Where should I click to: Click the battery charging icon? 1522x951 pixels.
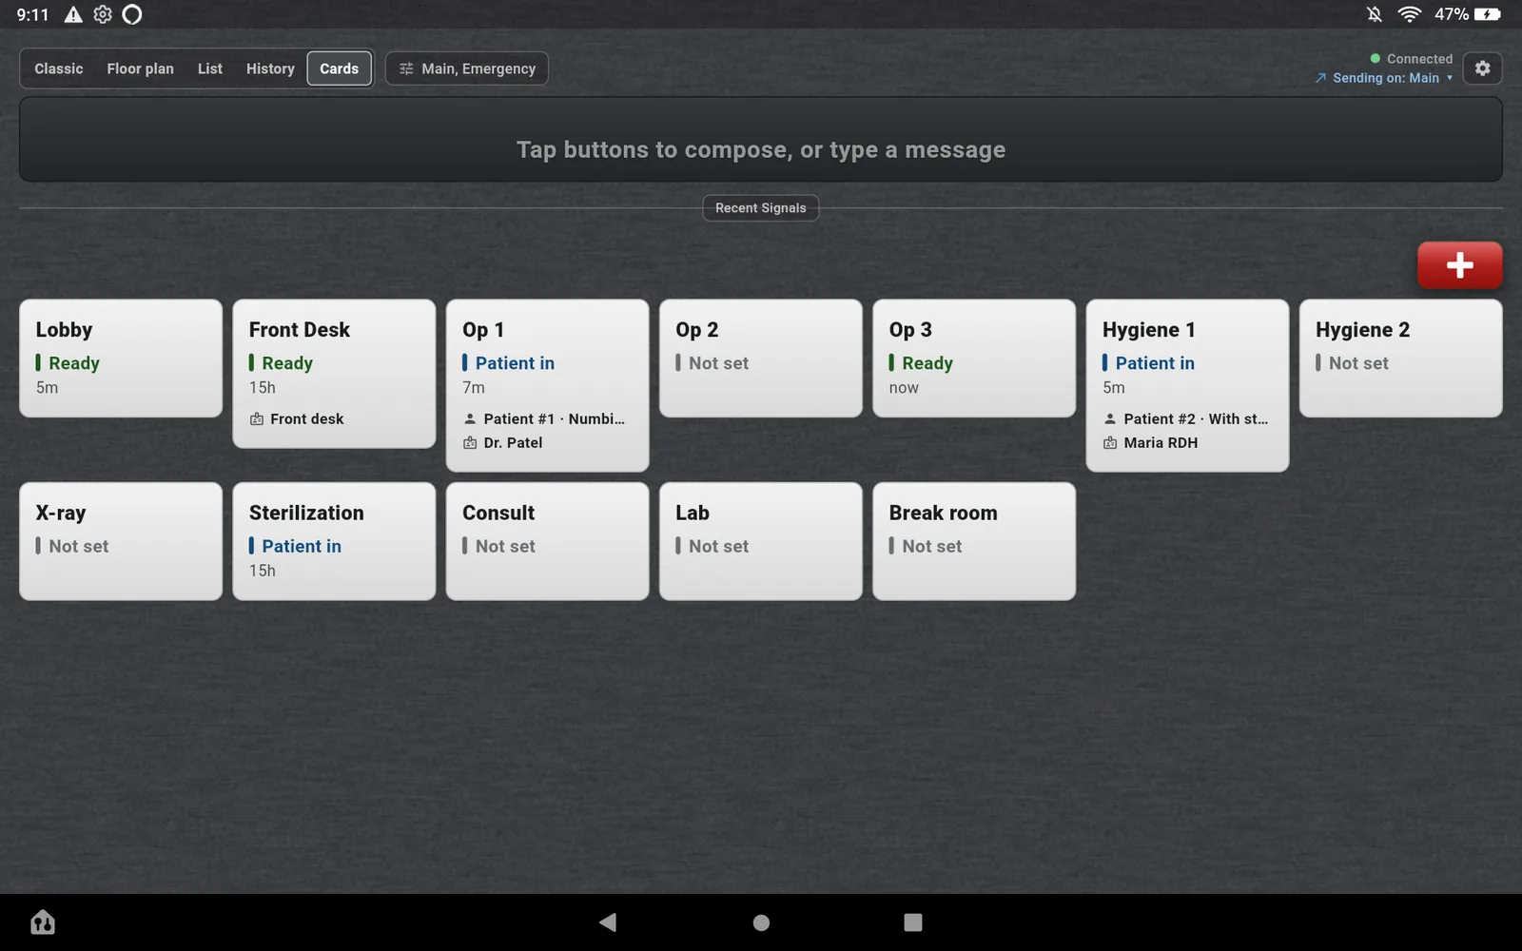1488,14
